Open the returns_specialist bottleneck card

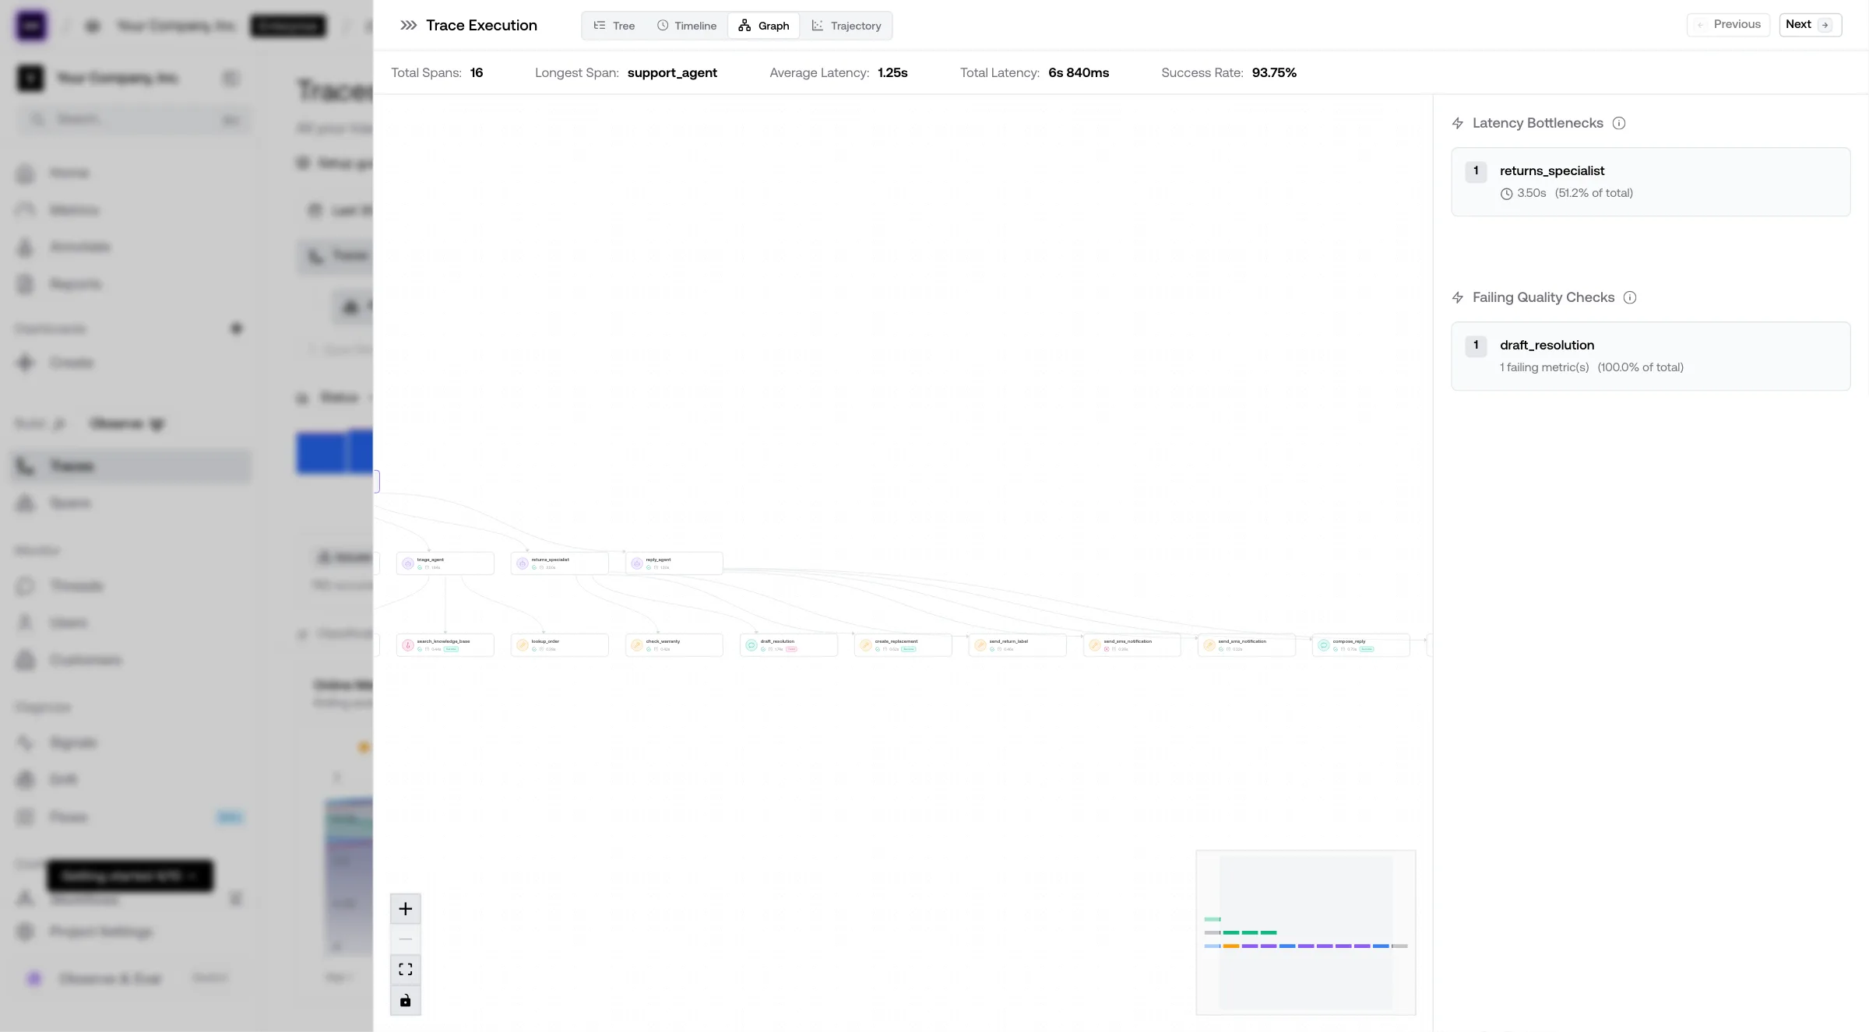coord(1651,182)
